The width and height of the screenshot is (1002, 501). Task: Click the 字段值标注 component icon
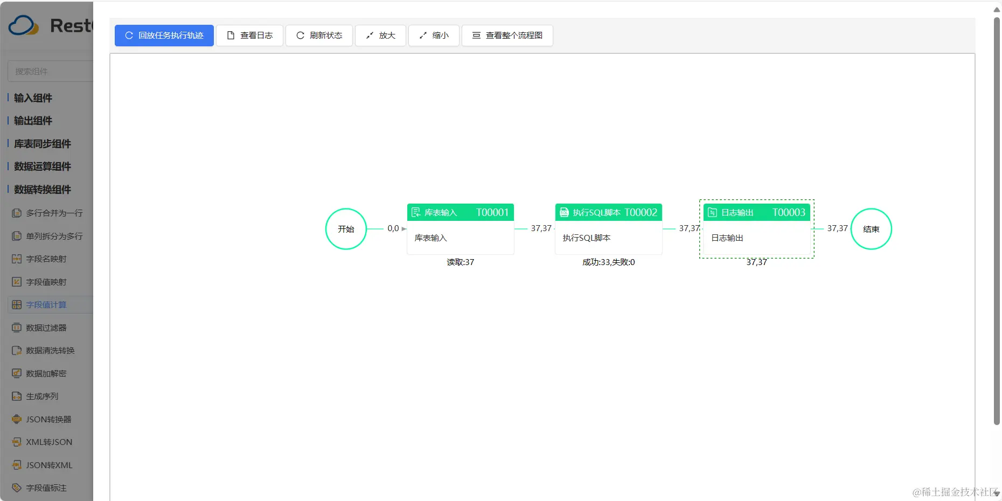coord(17,488)
